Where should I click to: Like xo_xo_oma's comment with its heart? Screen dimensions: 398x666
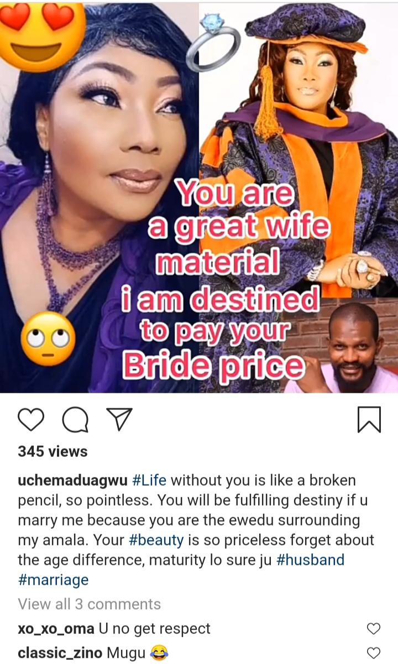click(x=374, y=629)
